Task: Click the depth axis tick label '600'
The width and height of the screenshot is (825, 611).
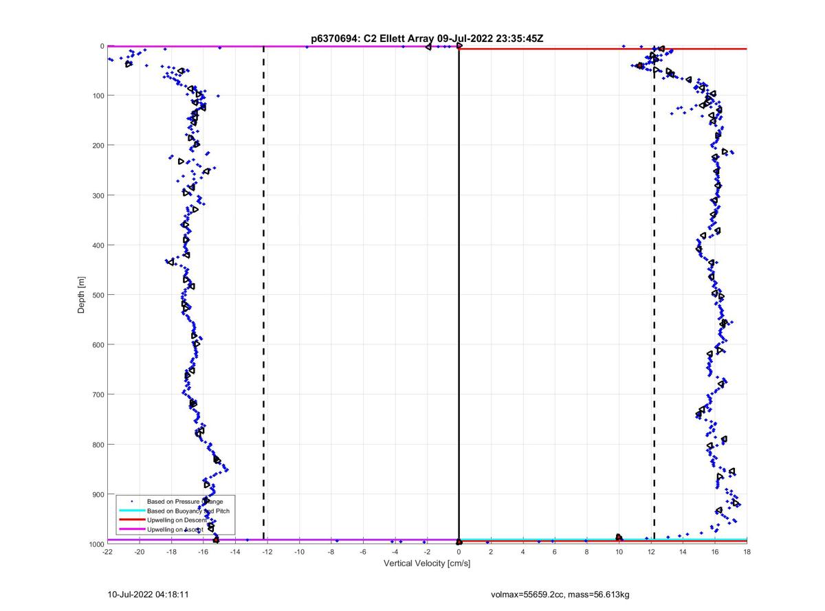Action: pos(98,344)
